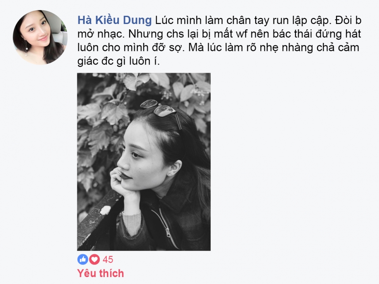Open the black-and-white attached comment photo
The width and height of the screenshot is (379, 284).
[144, 162]
